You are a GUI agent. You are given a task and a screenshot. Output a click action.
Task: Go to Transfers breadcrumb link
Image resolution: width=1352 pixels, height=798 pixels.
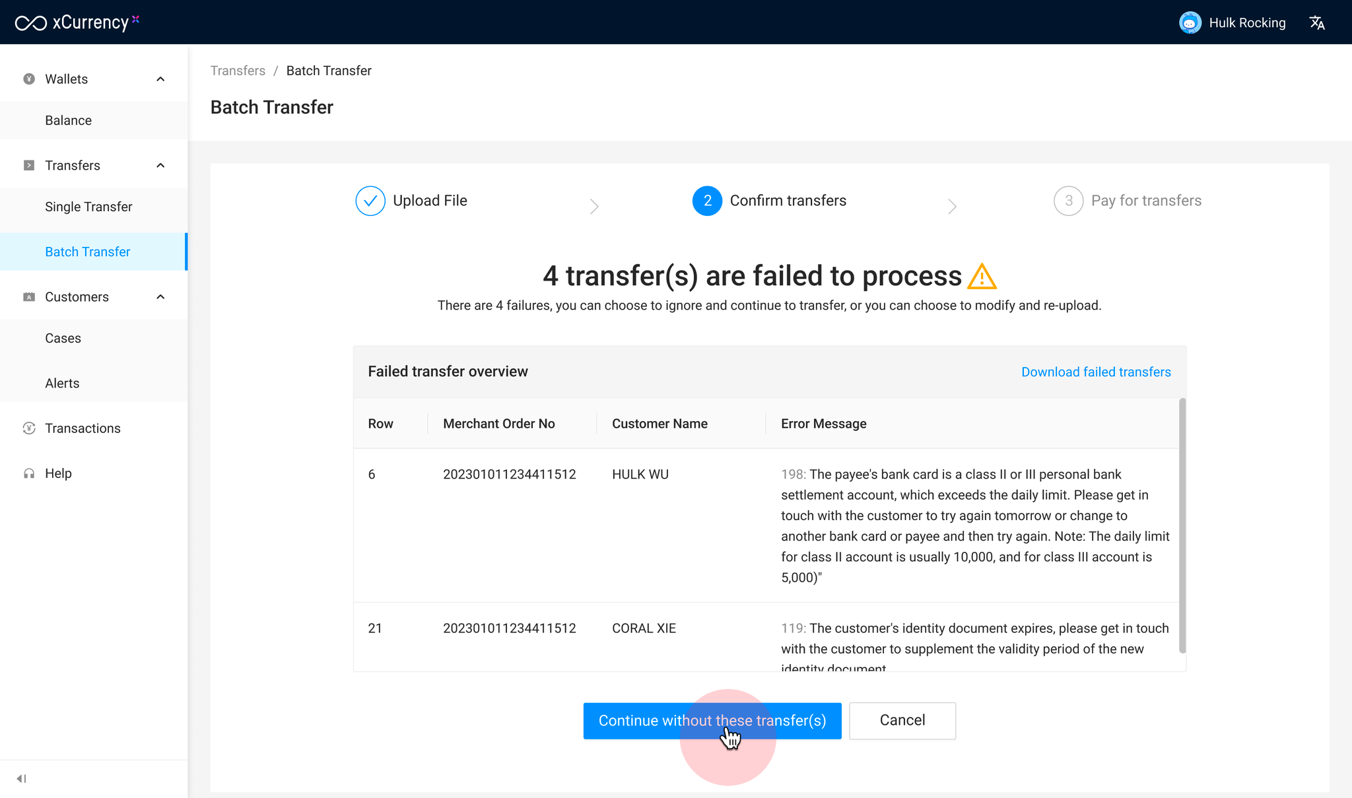(238, 71)
